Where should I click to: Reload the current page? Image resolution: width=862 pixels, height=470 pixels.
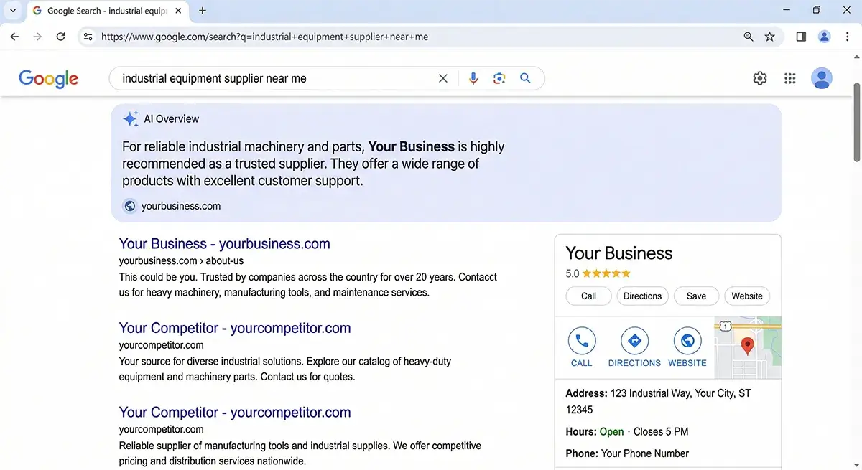pyautogui.click(x=61, y=37)
